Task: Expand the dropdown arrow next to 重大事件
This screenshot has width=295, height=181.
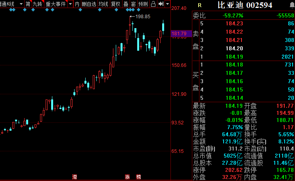Action: coord(70,4)
